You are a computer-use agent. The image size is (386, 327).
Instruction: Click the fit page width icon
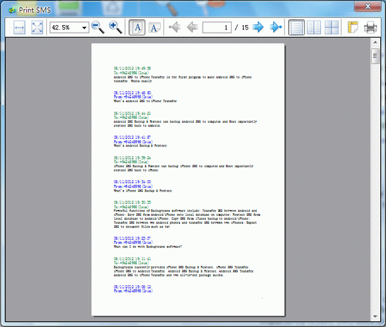(x=19, y=27)
